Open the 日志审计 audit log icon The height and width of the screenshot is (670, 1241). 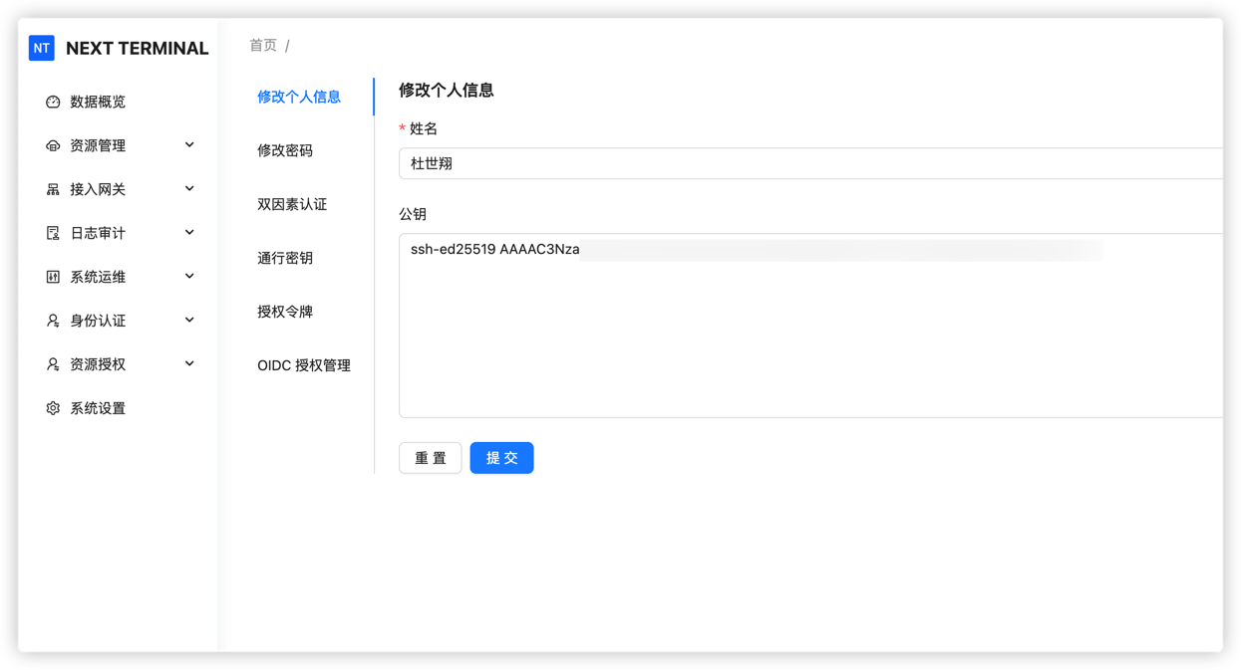coord(52,232)
